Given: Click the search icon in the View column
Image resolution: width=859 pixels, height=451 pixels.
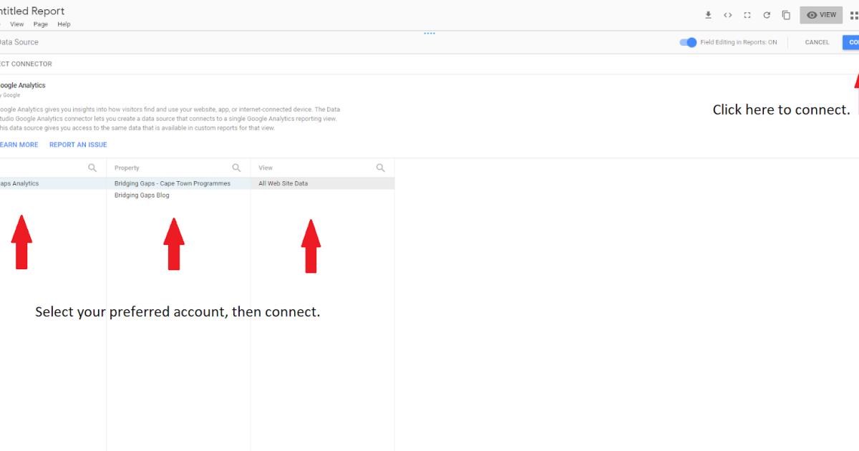Looking at the screenshot, I should [380, 167].
